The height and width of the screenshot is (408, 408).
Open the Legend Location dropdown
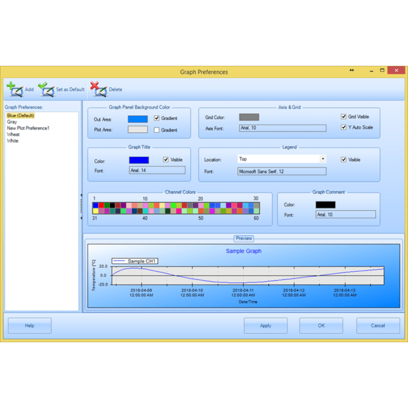323,159
